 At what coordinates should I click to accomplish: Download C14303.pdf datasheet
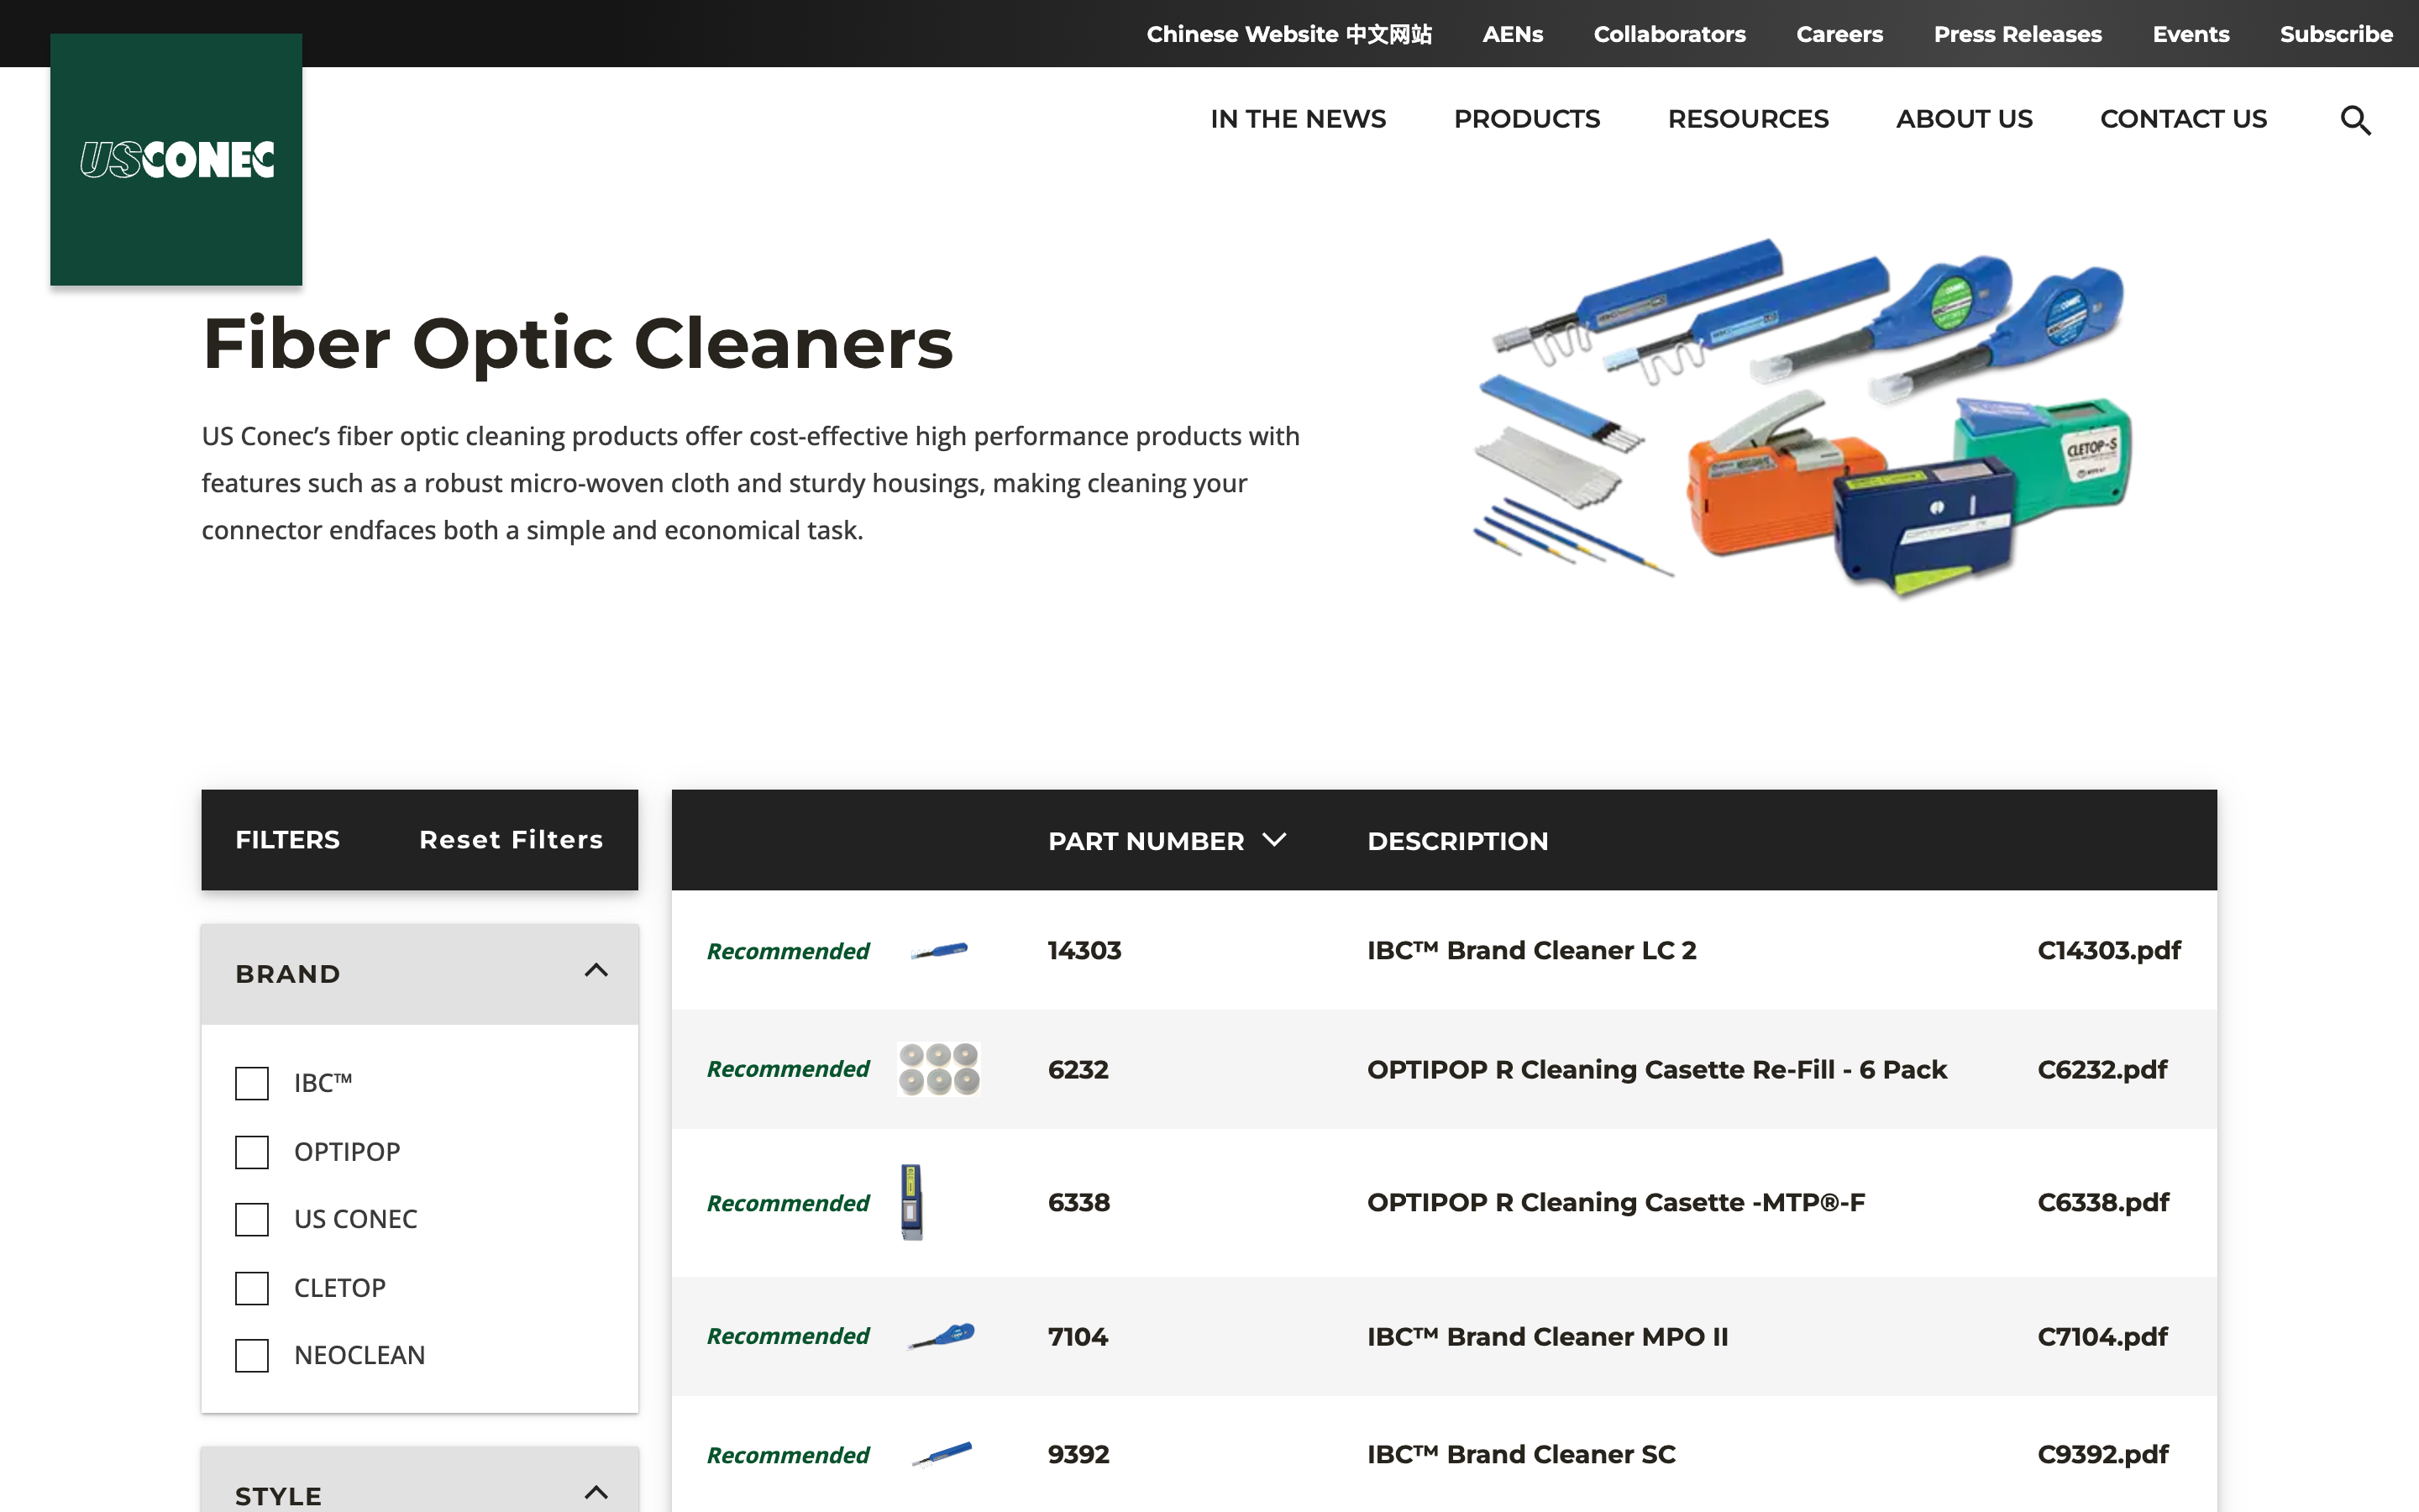click(x=2109, y=950)
